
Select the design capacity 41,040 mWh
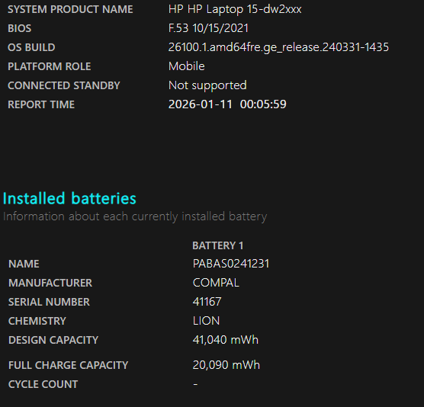(x=225, y=340)
